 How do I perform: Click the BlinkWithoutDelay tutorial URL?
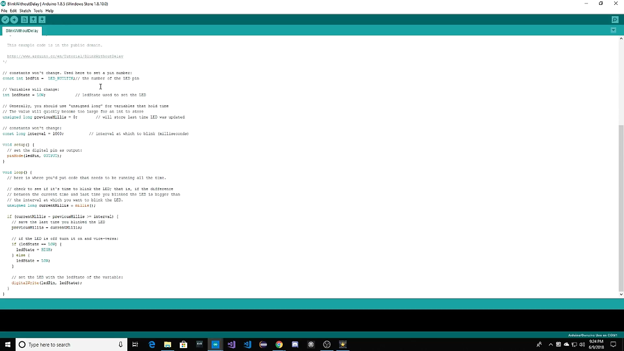pyautogui.click(x=65, y=56)
